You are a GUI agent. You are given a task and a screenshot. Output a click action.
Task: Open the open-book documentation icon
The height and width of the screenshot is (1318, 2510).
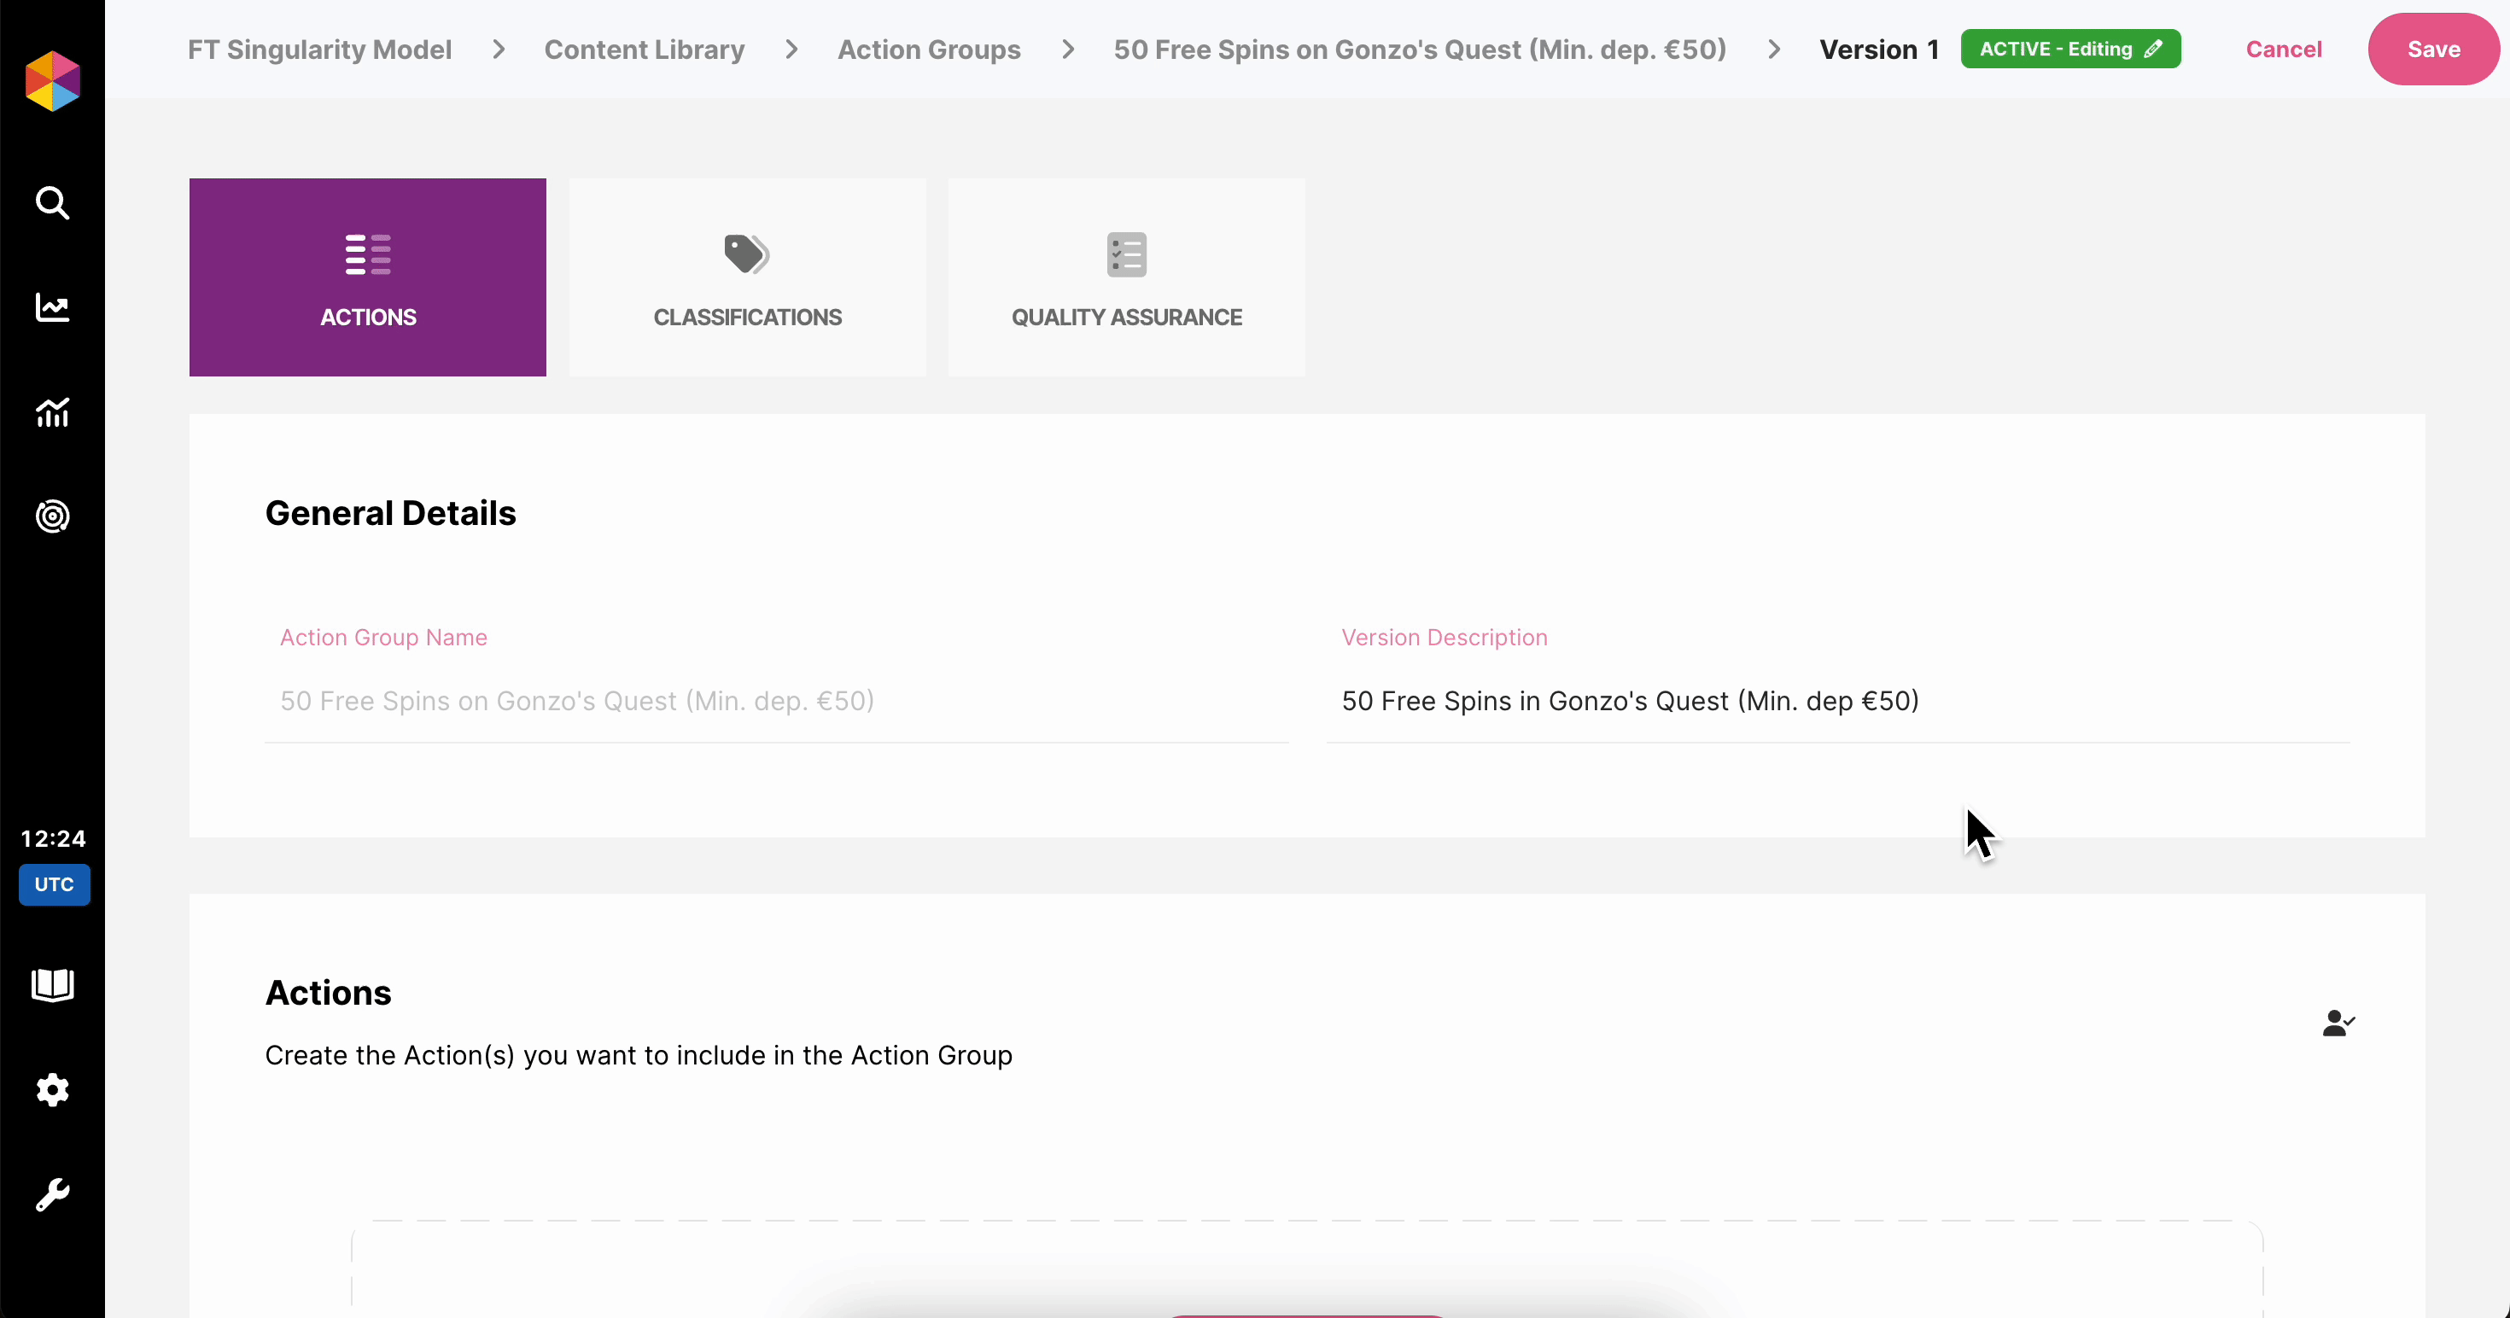[53, 985]
